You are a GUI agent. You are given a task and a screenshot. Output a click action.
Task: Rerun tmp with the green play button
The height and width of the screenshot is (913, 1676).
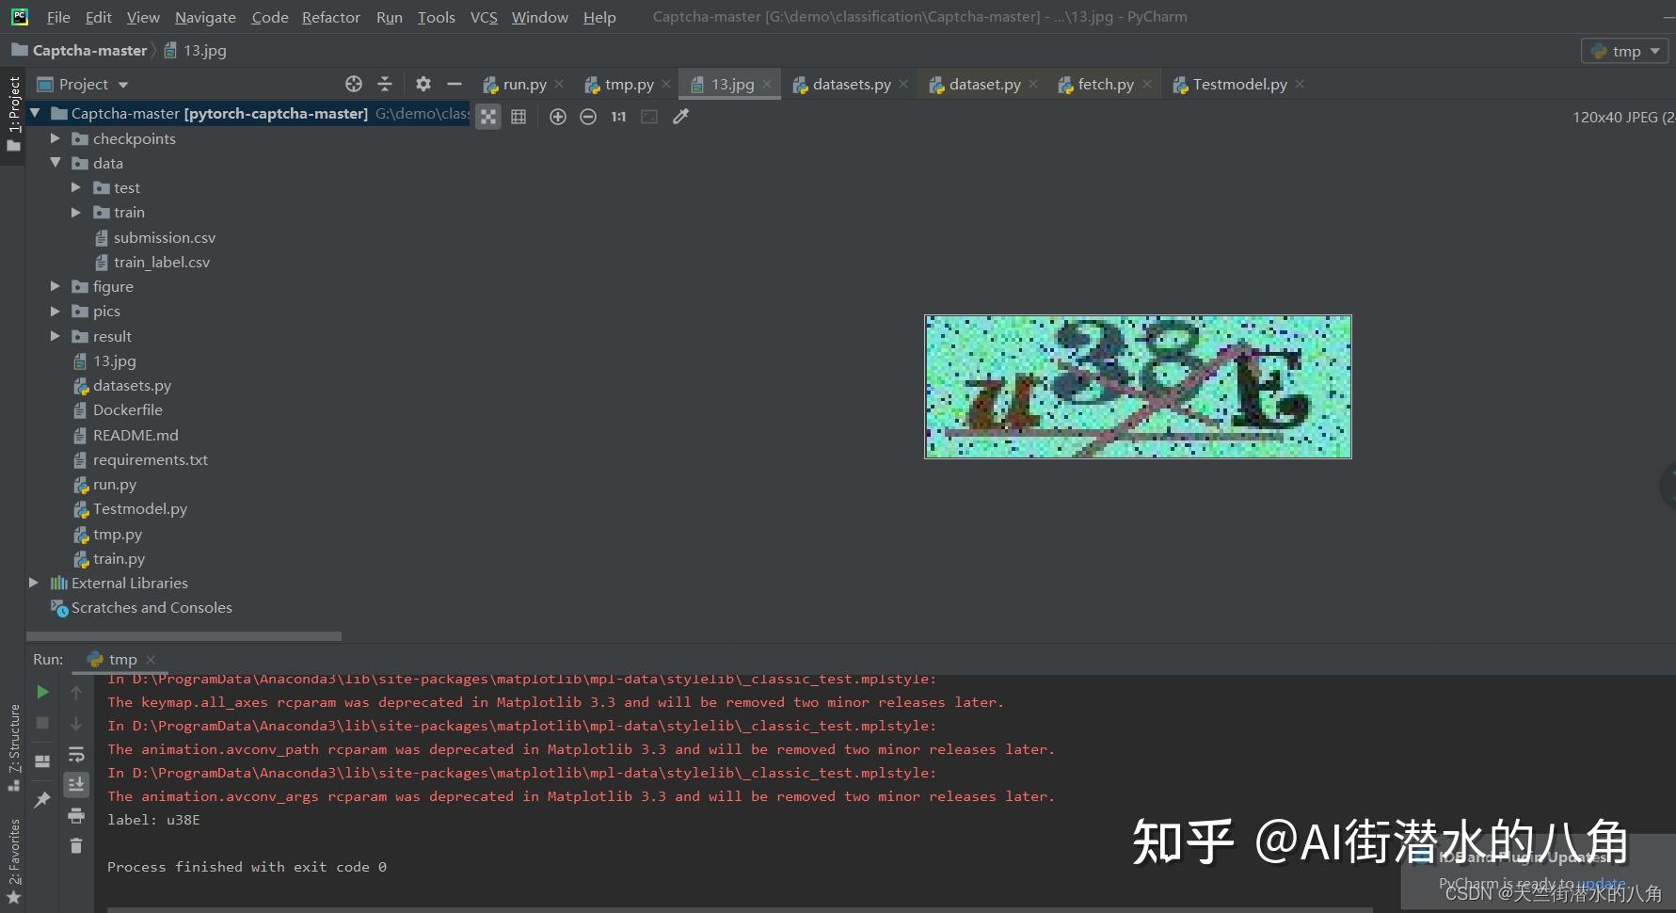point(42,692)
